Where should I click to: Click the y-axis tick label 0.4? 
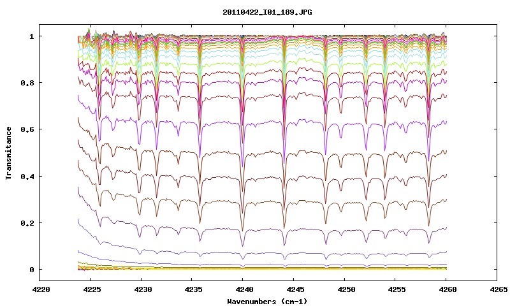click(27, 176)
